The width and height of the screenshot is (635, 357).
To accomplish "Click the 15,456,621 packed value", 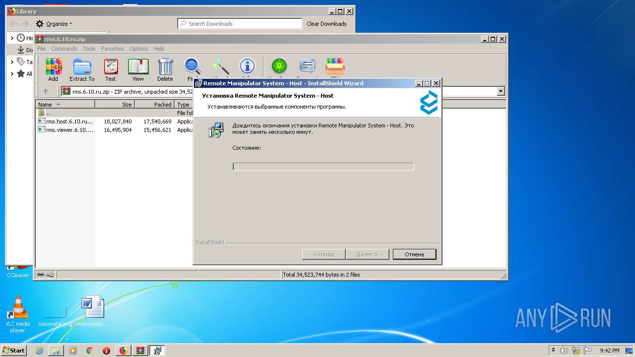I will point(157,129).
